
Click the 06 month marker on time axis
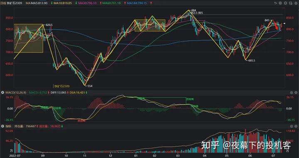point(250,156)
